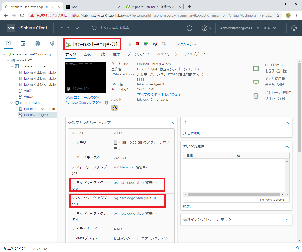Switch to VMs and Templates inventory view
Image resolution: width=302 pixels, height=252 pixels.
[23, 43]
